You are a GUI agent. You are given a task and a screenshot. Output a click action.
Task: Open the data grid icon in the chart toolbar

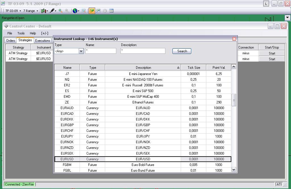[111, 11]
